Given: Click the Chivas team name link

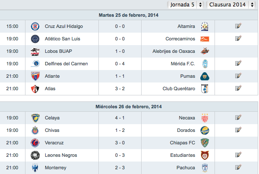Looking at the screenshot, I should pyautogui.click(x=52, y=130).
